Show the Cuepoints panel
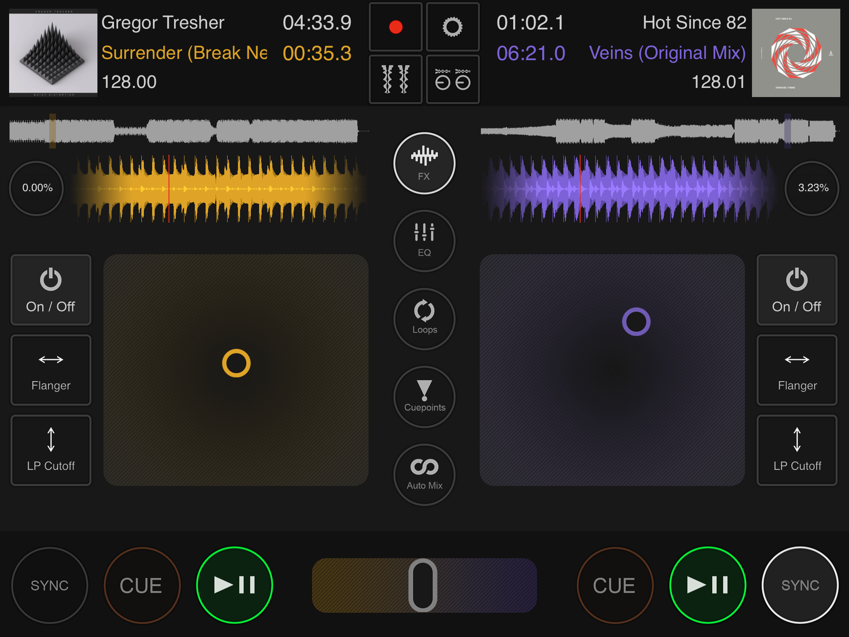This screenshot has width=849, height=637. pyautogui.click(x=424, y=397)
